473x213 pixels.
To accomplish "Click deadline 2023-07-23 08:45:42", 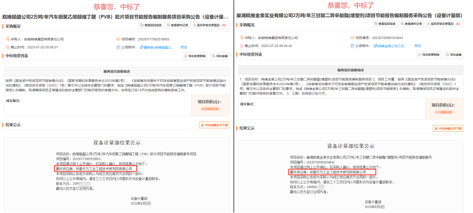I will coord(277,46).
